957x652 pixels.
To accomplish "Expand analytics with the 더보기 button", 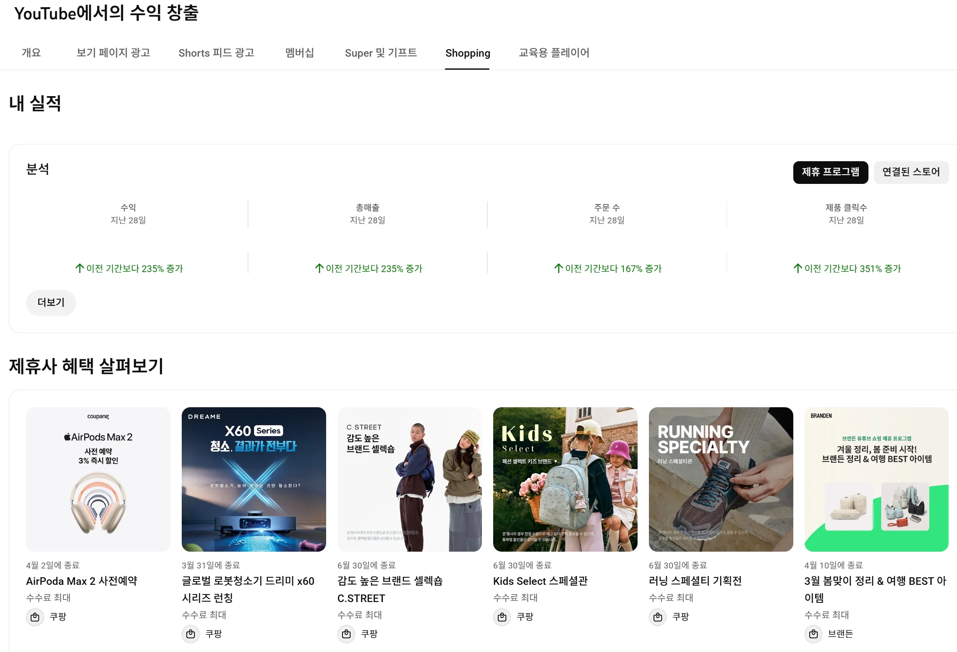I will pyautogui.click(x=51, y=302).
